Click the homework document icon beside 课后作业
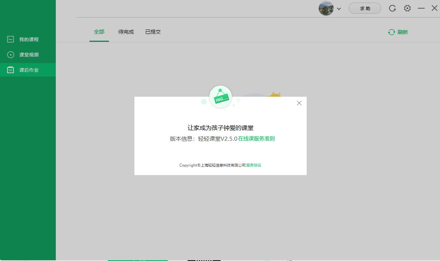The width and height of the screenshot is (440, 261). point(10,69)
